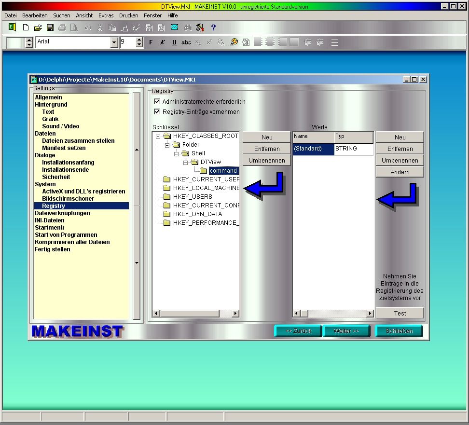Click the hammer and tools icon
This screenshot has height=425, width=469.
[x=200, y=28]
